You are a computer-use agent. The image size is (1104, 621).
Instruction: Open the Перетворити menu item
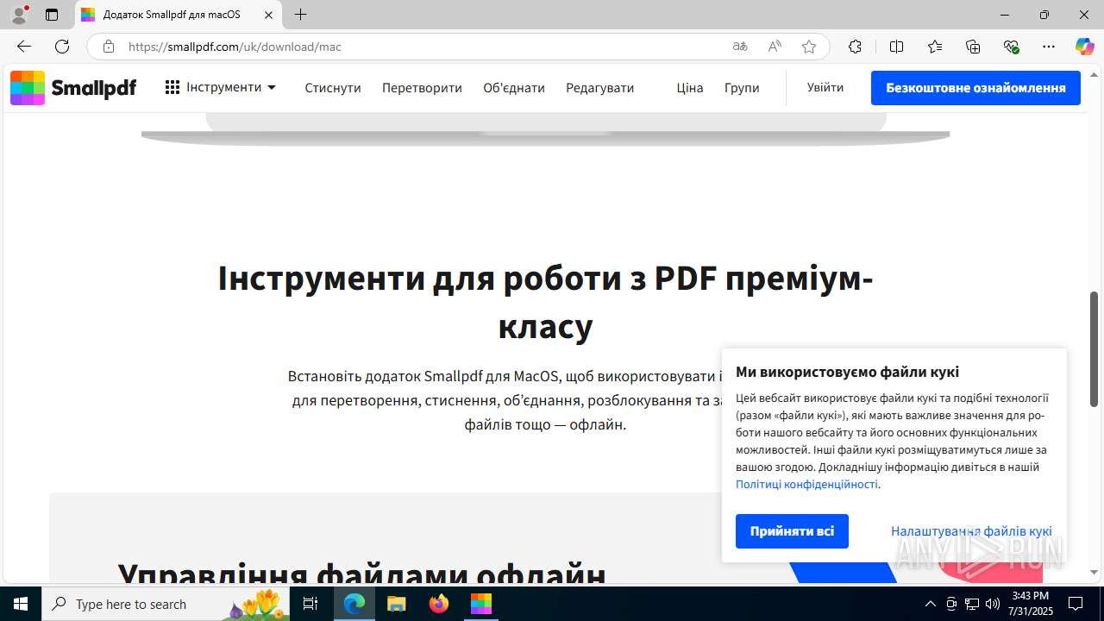(422, 88)
